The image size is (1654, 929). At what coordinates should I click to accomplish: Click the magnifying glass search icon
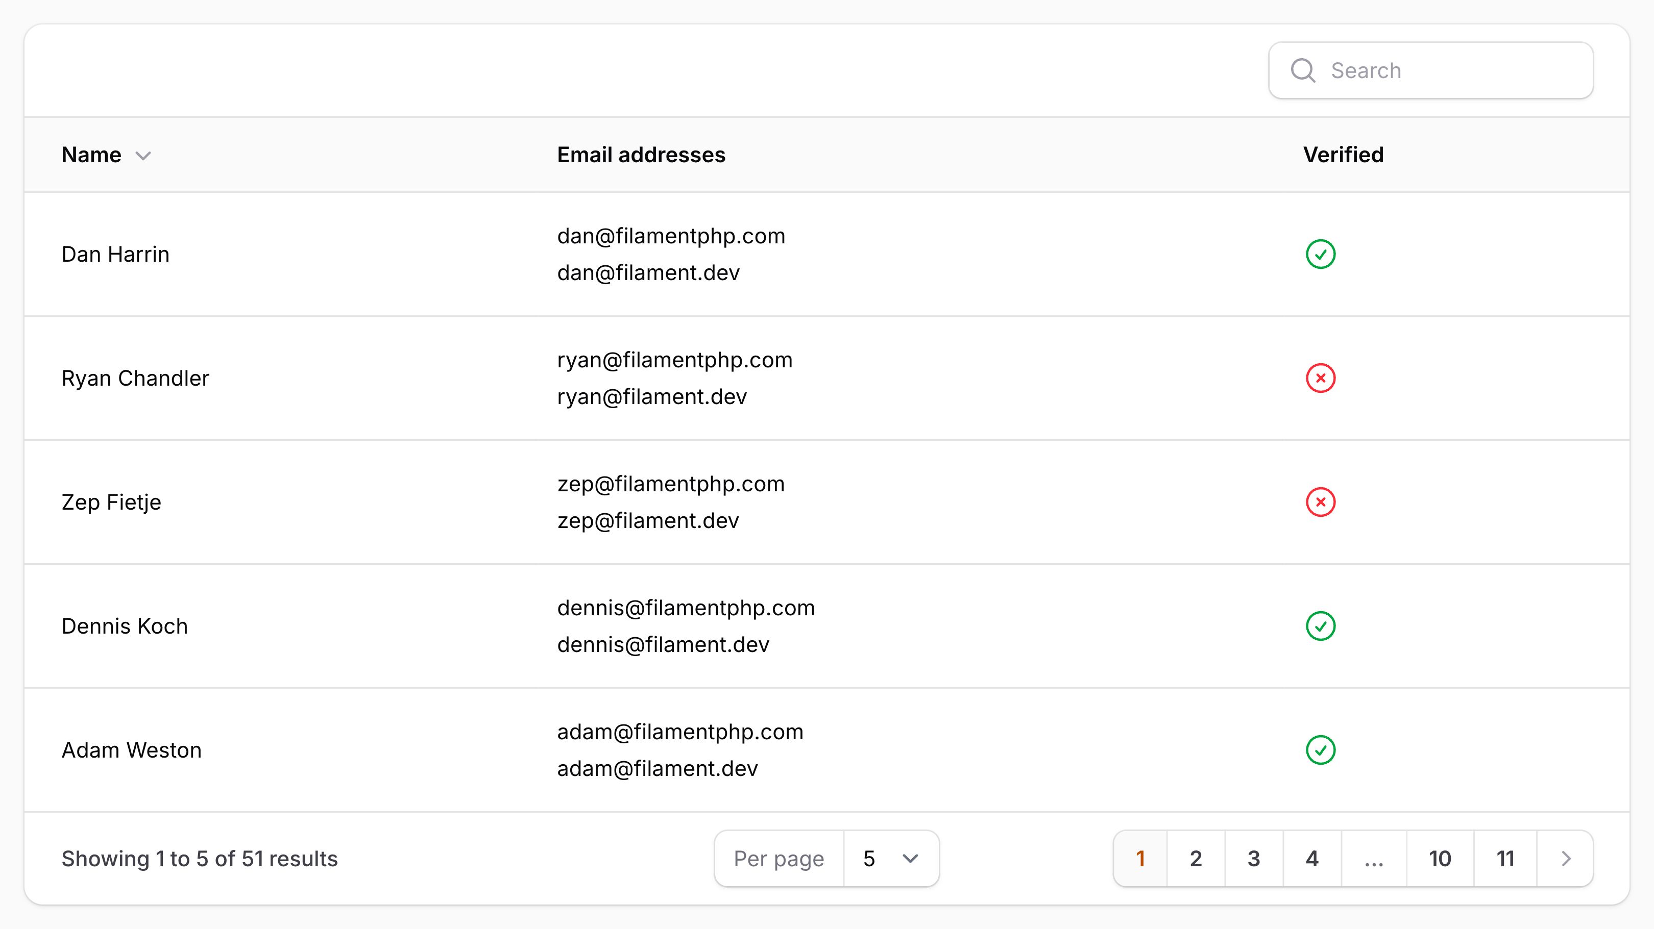(x=1303, y=70)
